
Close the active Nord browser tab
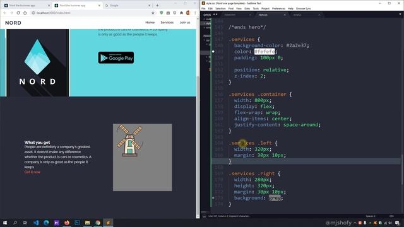[99, 6]
